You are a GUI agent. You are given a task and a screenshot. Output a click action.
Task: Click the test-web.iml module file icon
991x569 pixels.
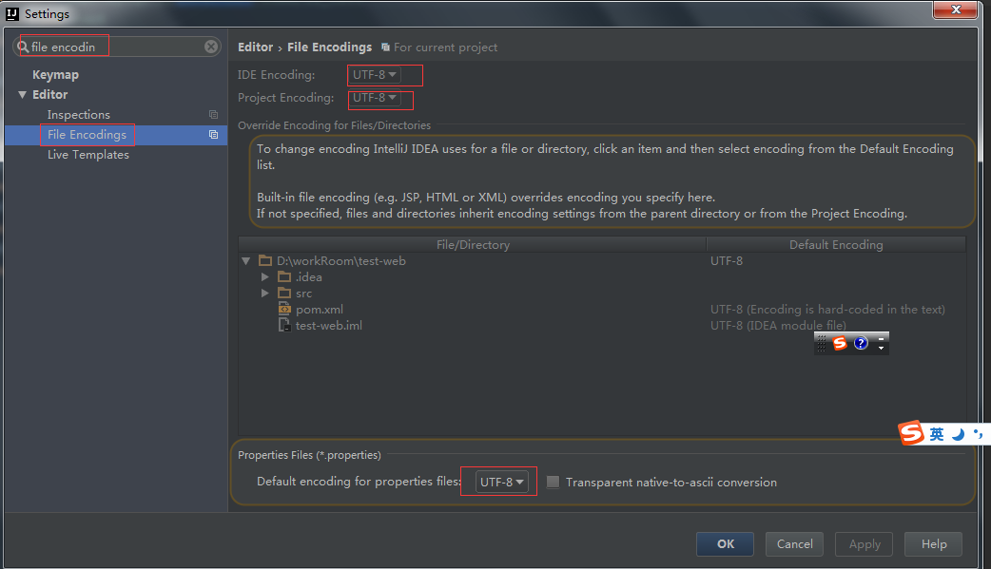point(284,325)
